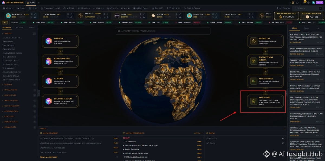This screenshot has height=161, width=325.
Task: Expand the Signals sidebar section
Action: 19,84
